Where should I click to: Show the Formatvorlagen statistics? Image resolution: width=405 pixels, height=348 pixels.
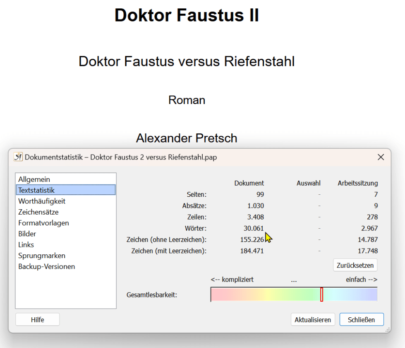[x=43, y=223]
